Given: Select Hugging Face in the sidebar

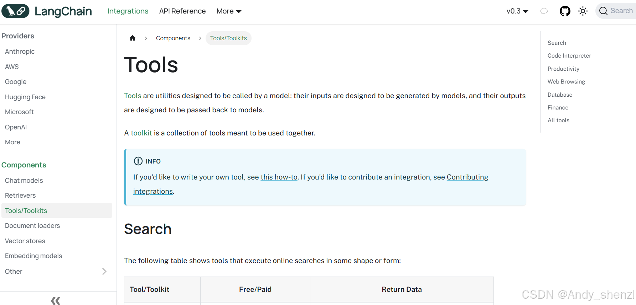Looking at the screenshot, I should tap(25, 97).
